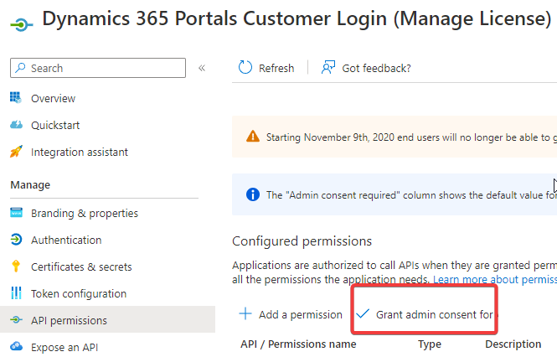The width and height of the screenshot is (557, 357).
Task: Go to Token configuration
Action: click(x=79, y=293)
